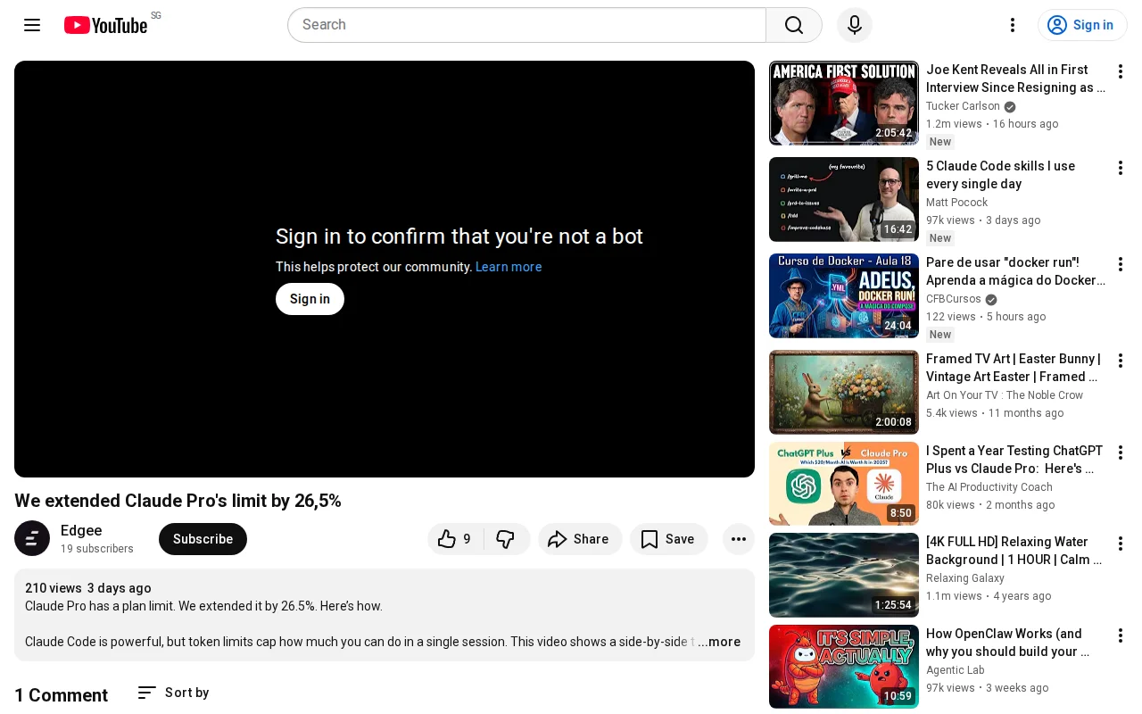
Task: Click the search magnifier button
Action: [x=794, y=25]
